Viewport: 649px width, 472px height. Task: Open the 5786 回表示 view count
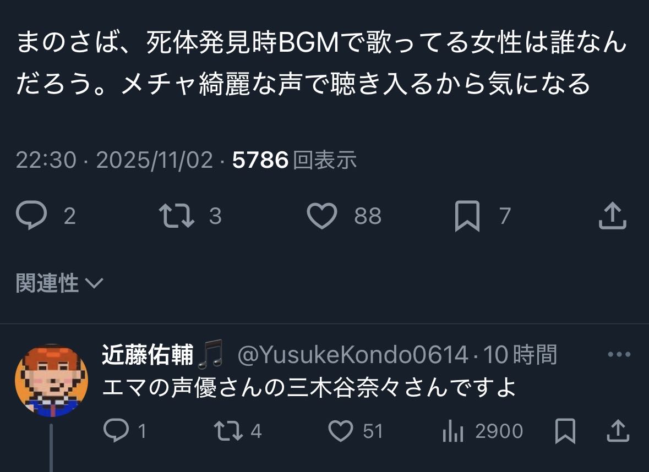(294, 160)
